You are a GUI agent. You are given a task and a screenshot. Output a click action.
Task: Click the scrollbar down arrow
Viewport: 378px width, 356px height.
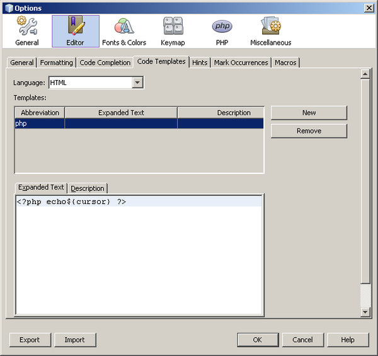[365, 312]
